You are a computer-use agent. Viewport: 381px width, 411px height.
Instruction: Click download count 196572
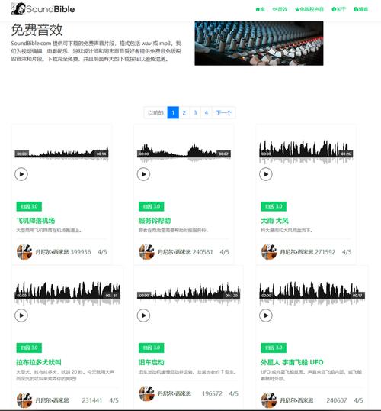tap(212, 393)
